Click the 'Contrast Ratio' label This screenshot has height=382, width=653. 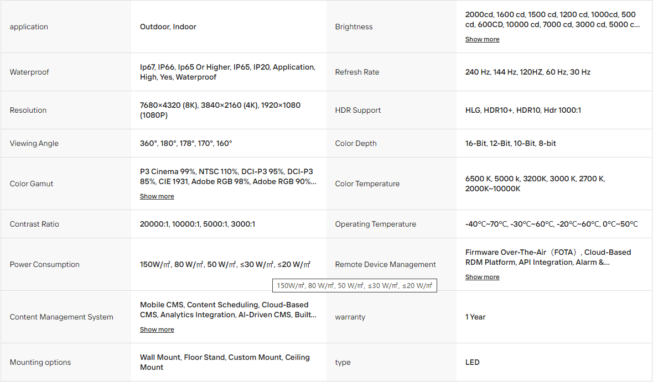click(x=34, y=224)
